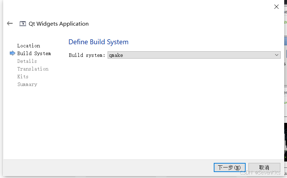The image size is (287, 178).
Task: Click the 'Build system:' field label
Action: coord(87,55)
